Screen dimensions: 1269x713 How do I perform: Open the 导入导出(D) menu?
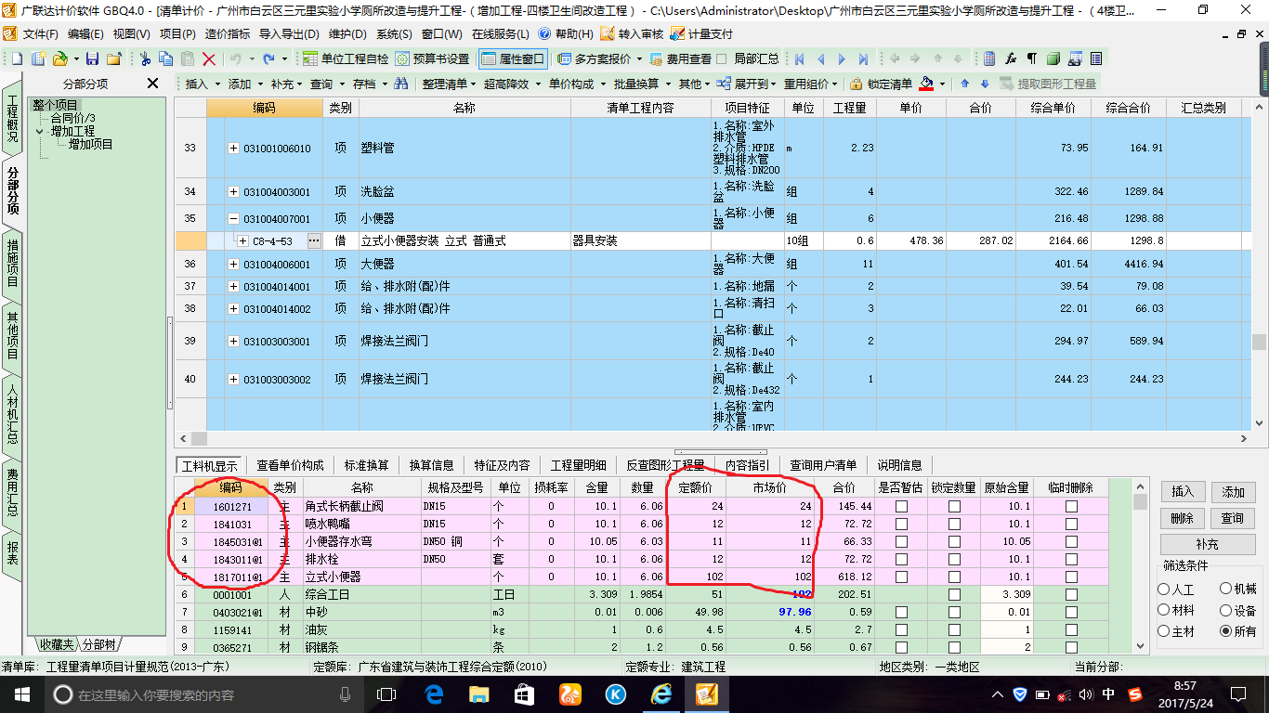[288, 34]
